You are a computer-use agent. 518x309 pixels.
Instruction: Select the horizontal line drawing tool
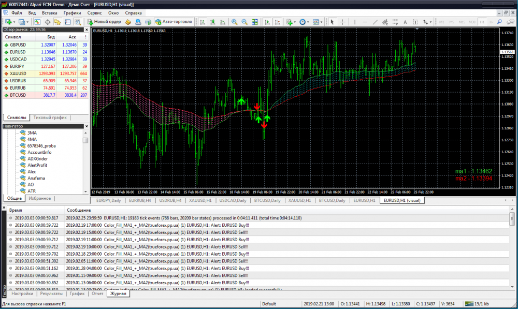[365, 22]
